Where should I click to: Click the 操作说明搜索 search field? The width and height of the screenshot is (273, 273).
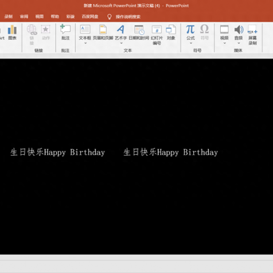click(x=128, y=16)
